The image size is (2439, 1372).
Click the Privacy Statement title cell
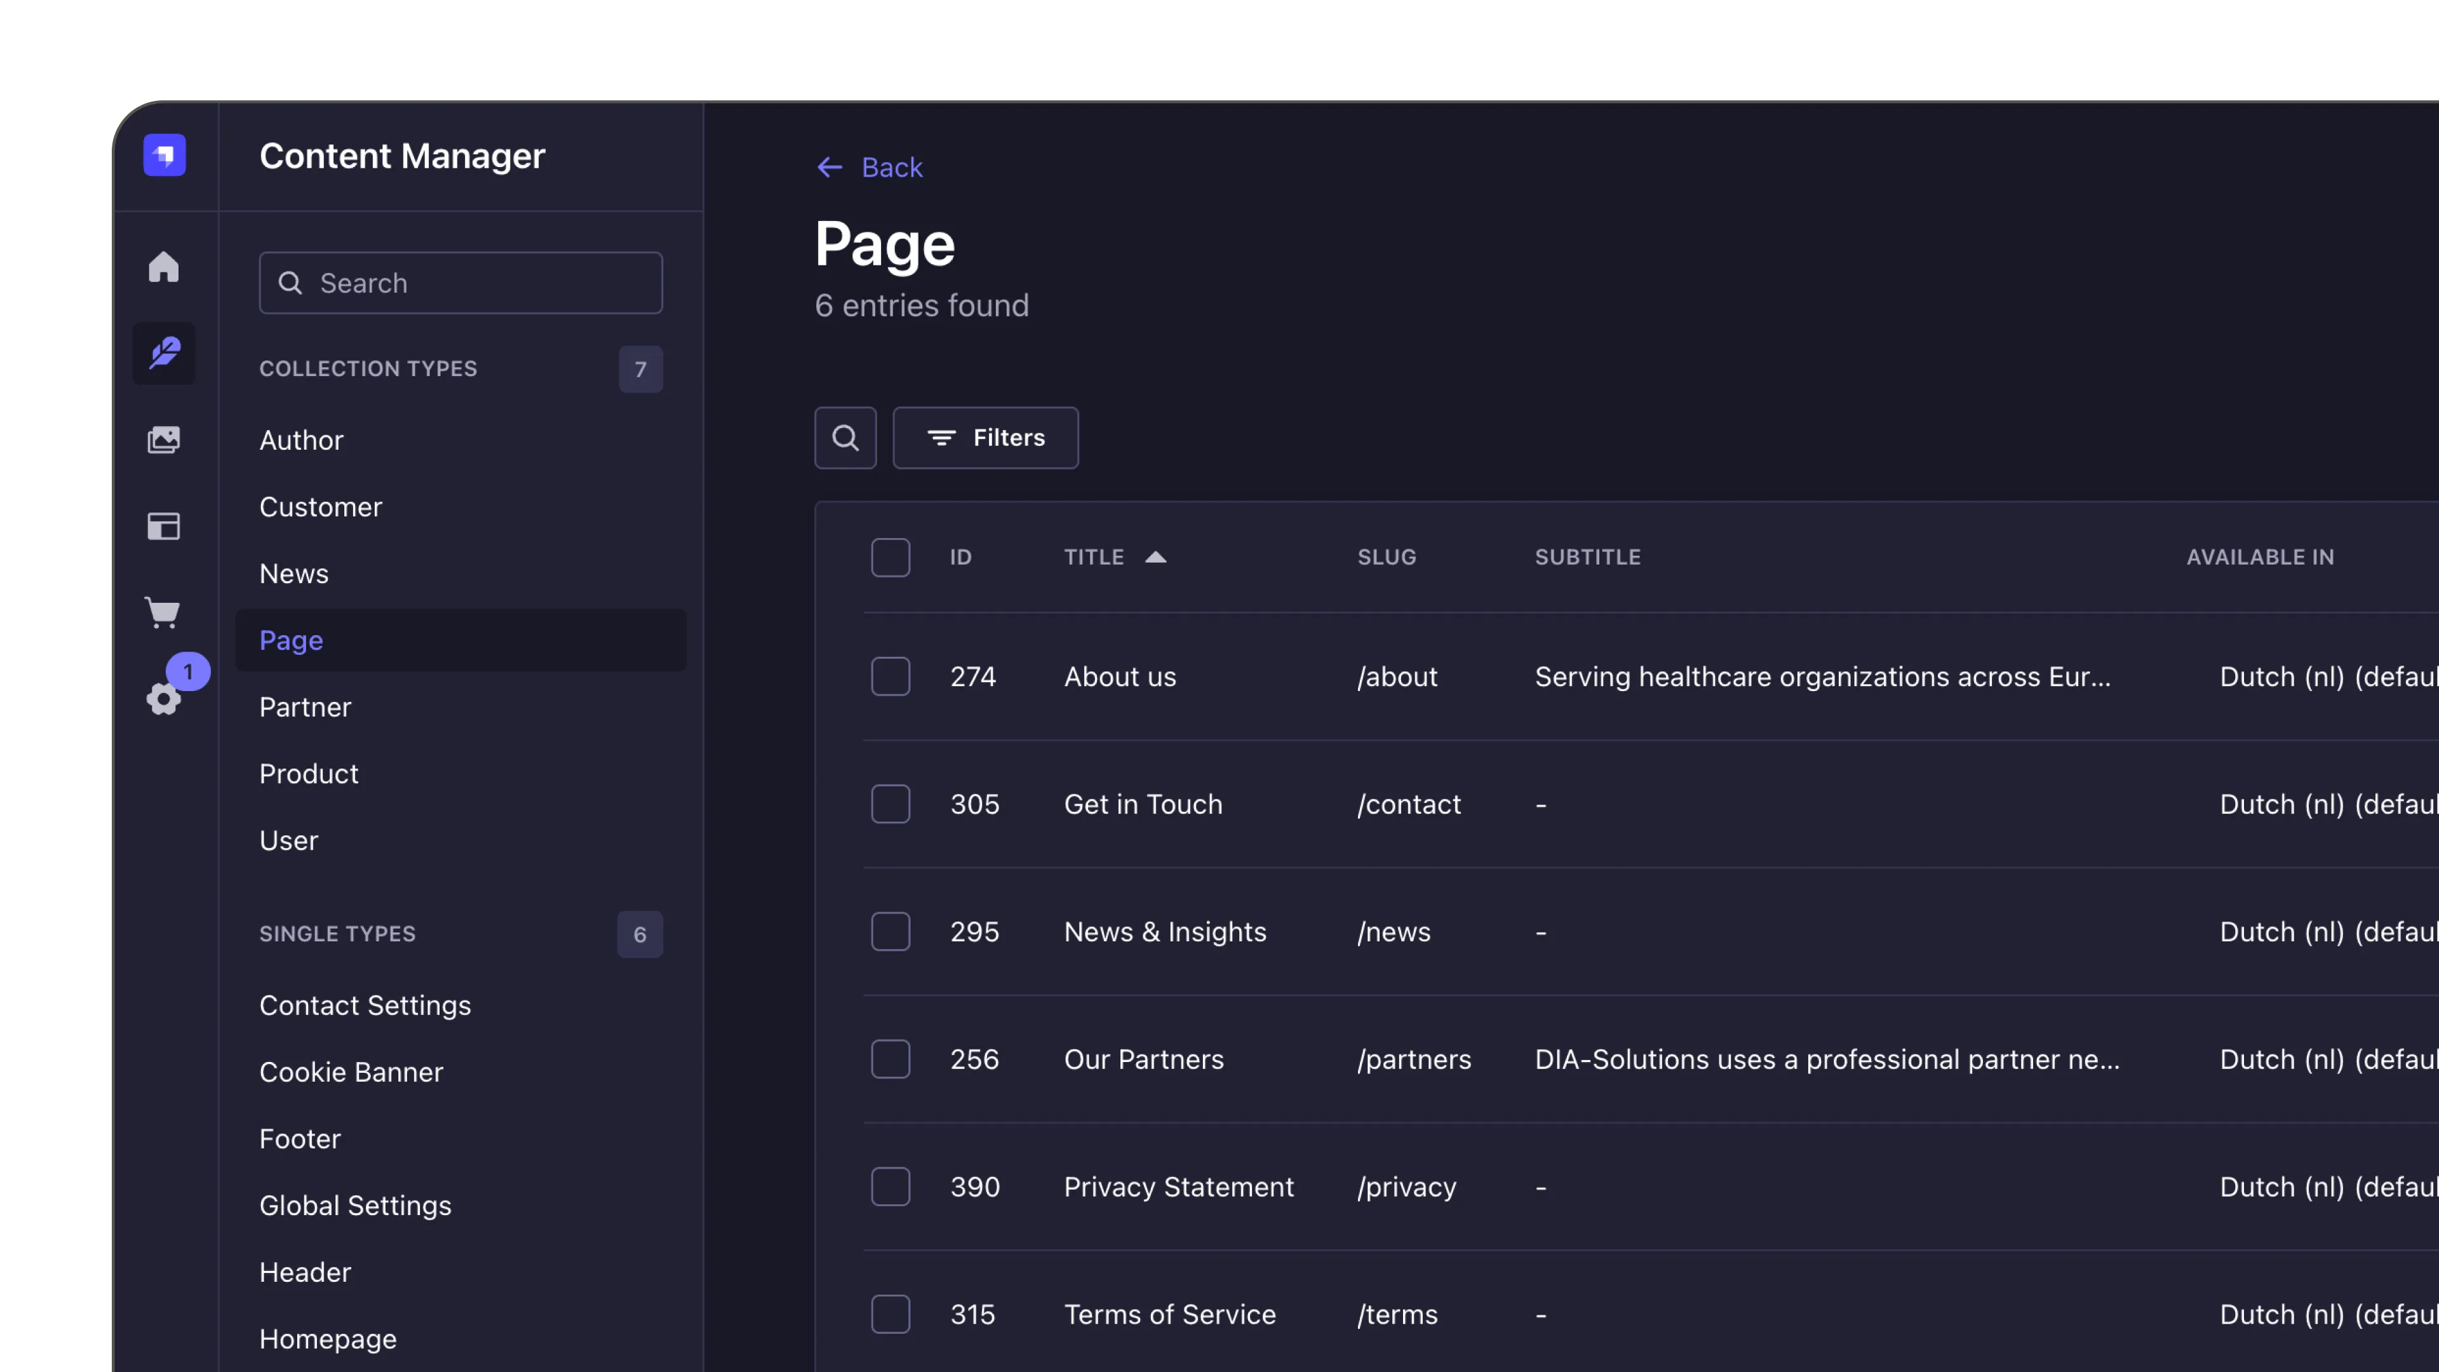(x=1179, y=1187)
